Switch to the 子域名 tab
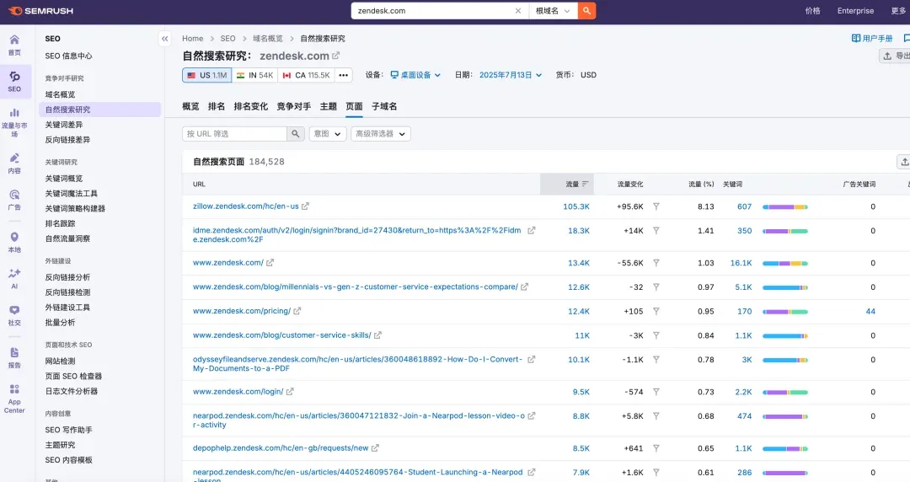 [x=384, y=107]
